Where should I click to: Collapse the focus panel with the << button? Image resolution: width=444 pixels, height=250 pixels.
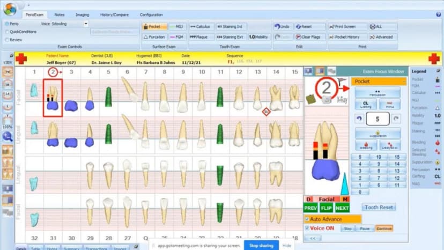[312, 238]
